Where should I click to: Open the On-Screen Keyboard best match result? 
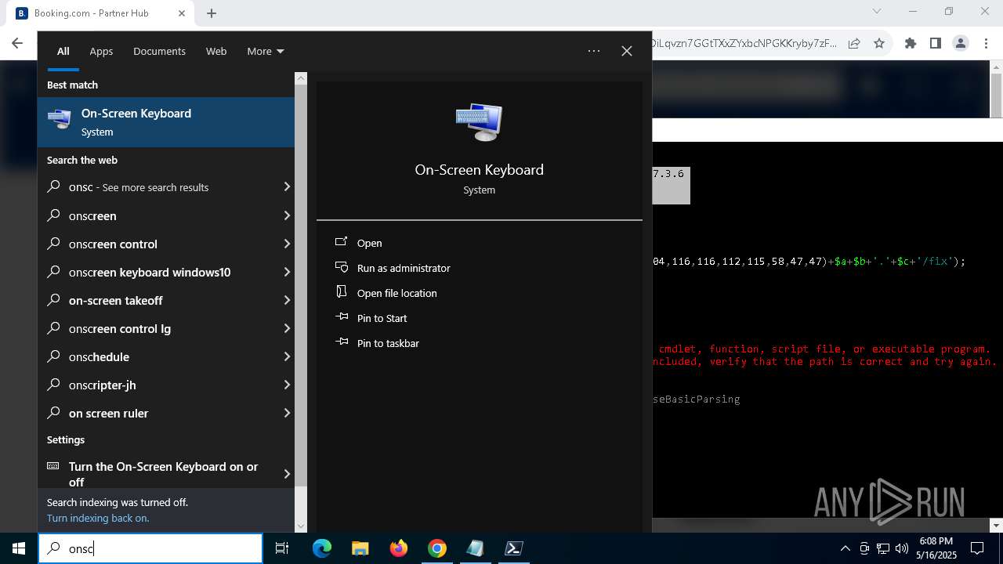click(x=166, y=122)
